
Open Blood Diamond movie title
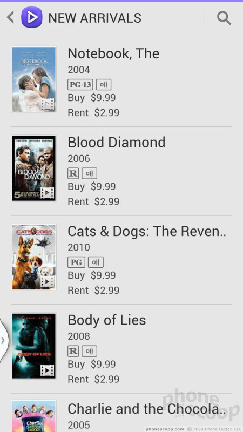coord(117,143)
